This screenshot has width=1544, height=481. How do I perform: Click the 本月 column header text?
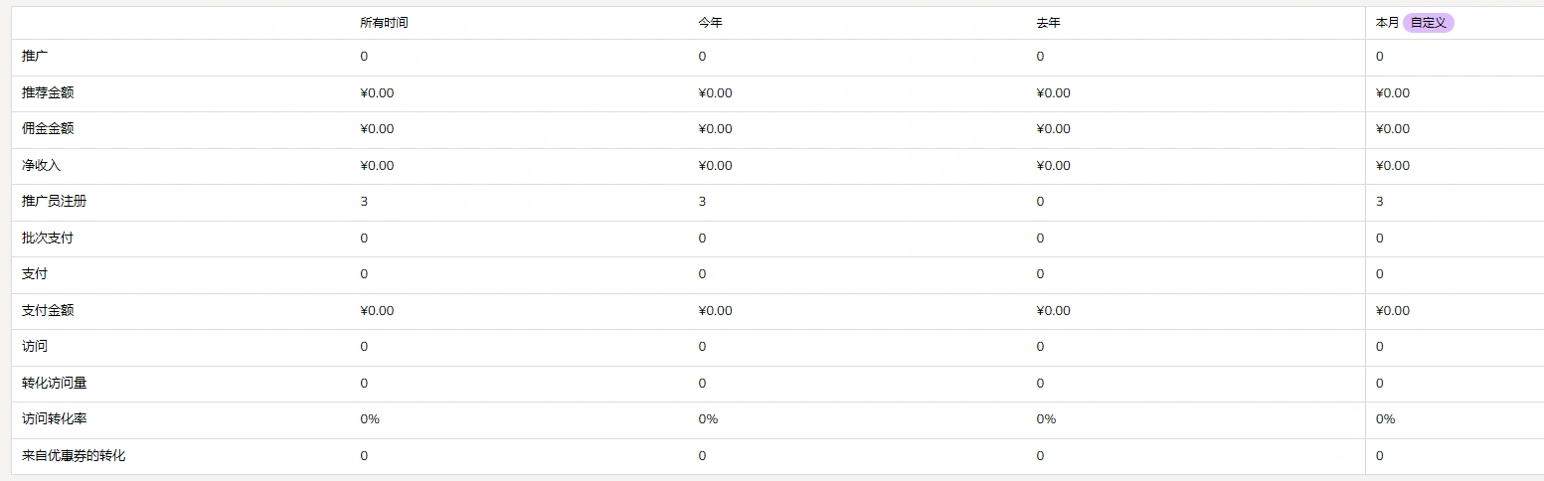(1387, 23)
